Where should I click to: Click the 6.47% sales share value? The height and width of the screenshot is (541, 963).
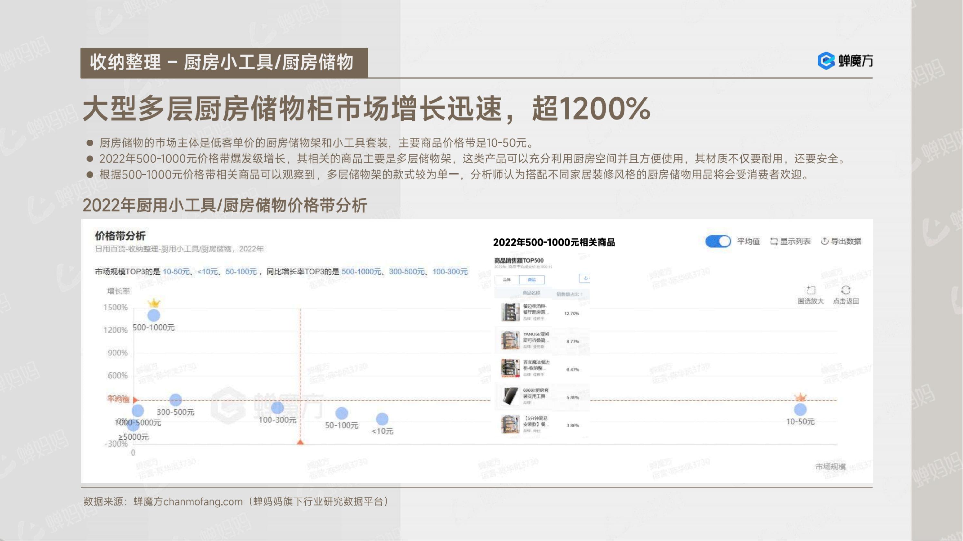(x=573, y=370)
